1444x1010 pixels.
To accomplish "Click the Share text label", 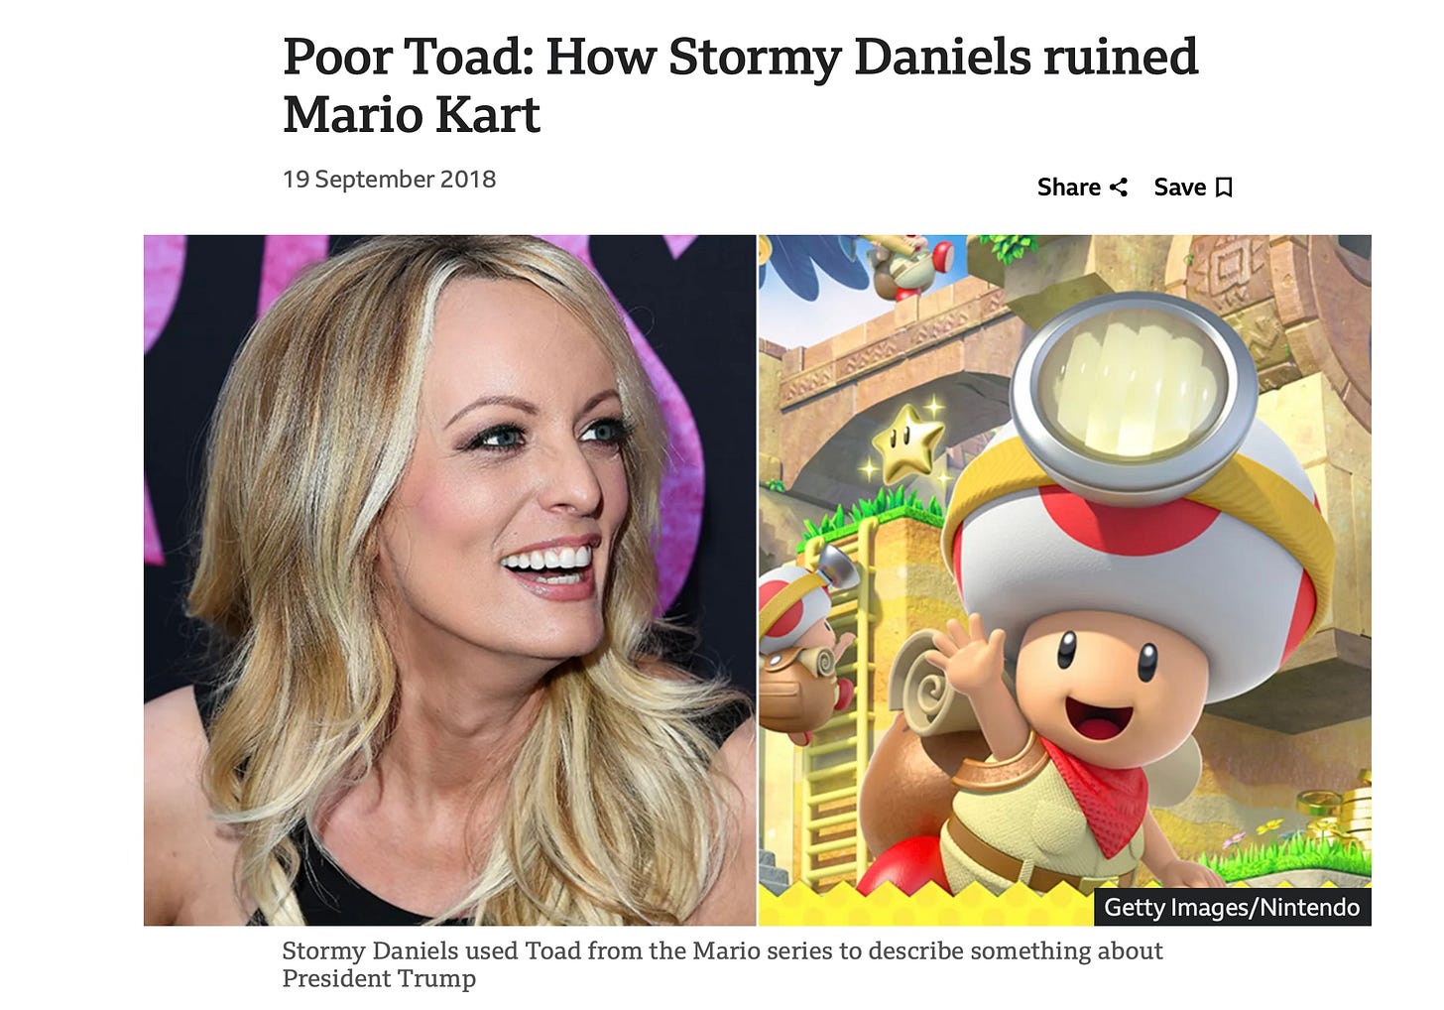I will pos(1068,188).
